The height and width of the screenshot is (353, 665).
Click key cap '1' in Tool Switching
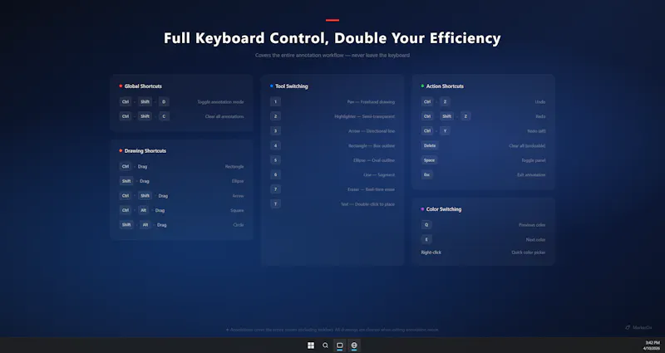pyautogui.click(x=275, y=102)
